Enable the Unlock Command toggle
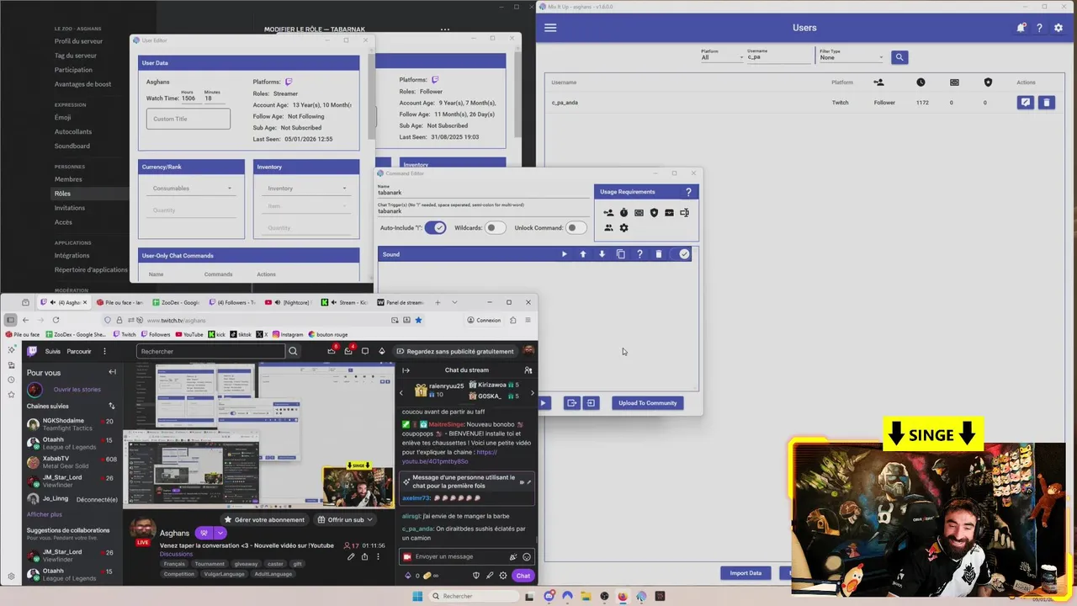The height and width of the screenshot is (606, 1077). [x=576, y=228]
